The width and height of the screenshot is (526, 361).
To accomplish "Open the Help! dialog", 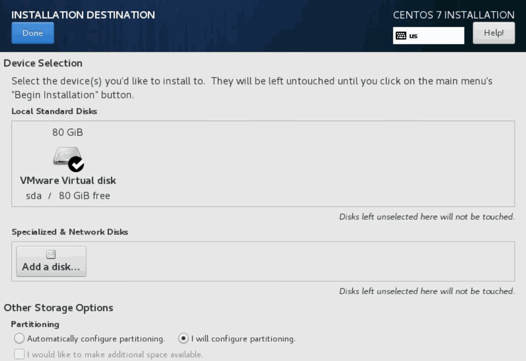I will 493,33.
